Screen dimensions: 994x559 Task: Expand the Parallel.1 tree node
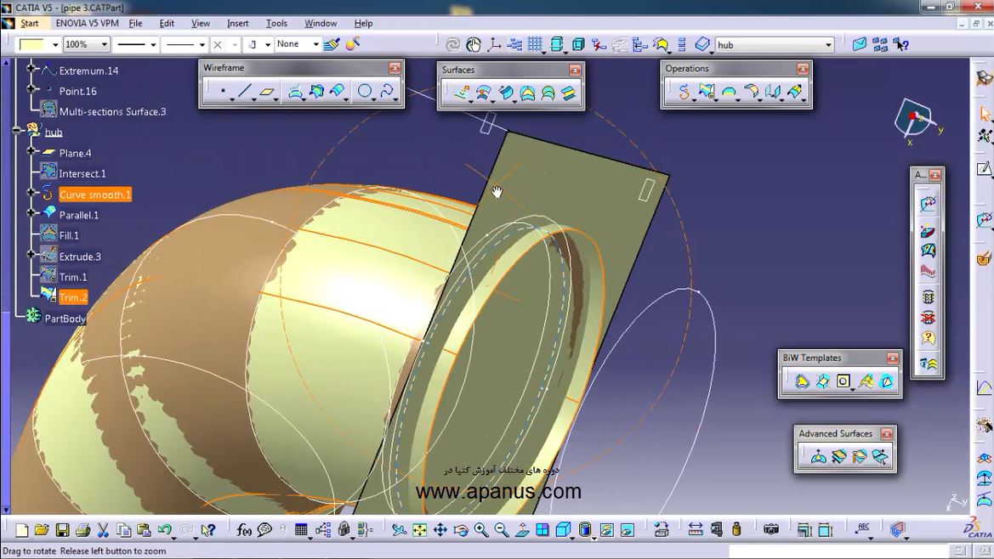coord(31,212)
